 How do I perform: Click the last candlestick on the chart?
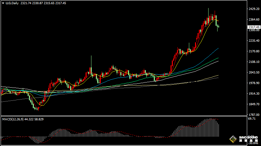219,26
